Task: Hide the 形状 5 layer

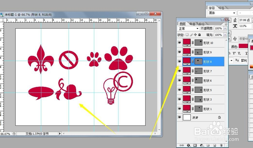Action: click(179, 90)
